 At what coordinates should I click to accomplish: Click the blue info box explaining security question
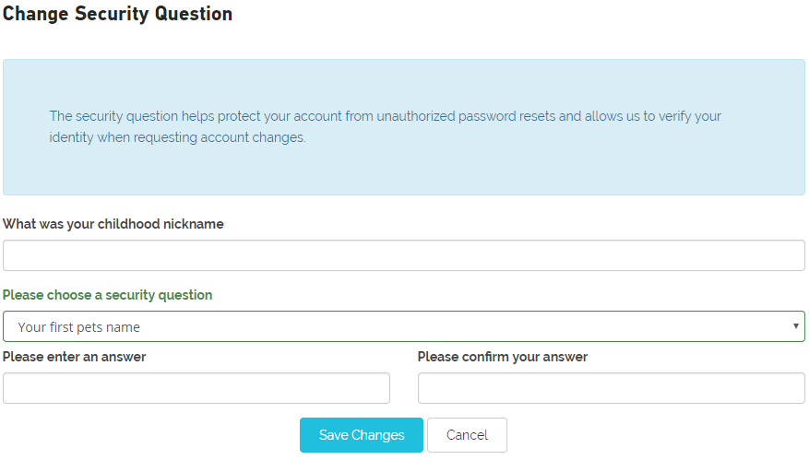click(403, 171)
